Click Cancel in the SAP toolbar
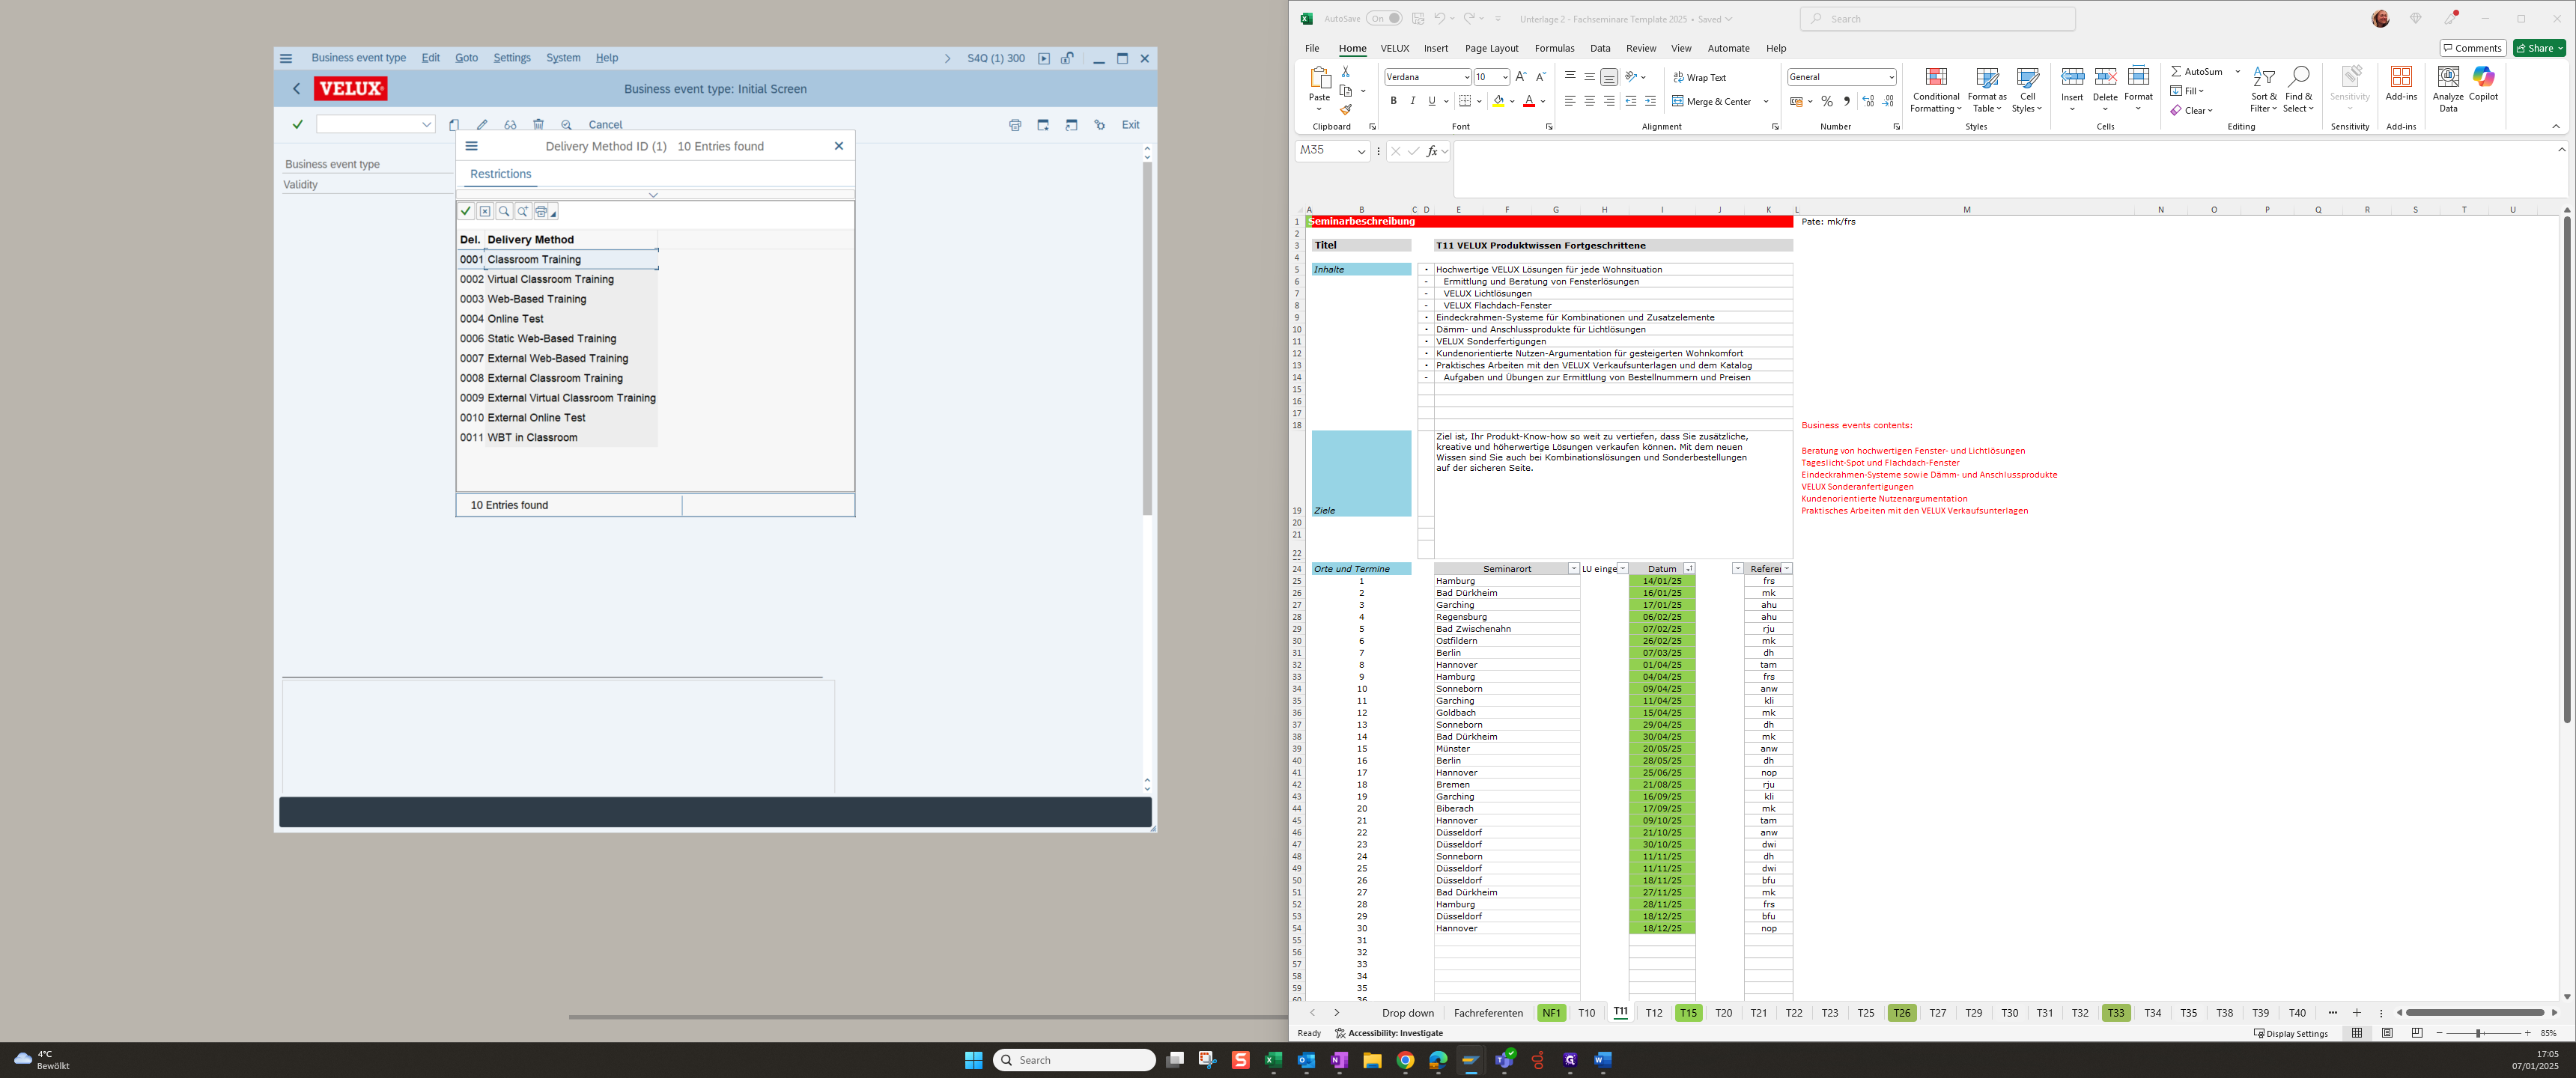Image resolution: width=2576 pixels, height=1078 pixels. coord(605,125)
